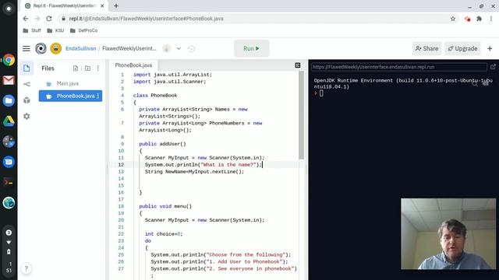This screenshot has height=280, width=499.
Task: Bookmark this page with the star icon
Action: click(453, 19)
